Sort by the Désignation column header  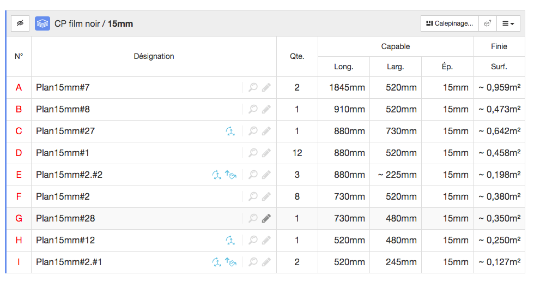[x=154, y=56]
